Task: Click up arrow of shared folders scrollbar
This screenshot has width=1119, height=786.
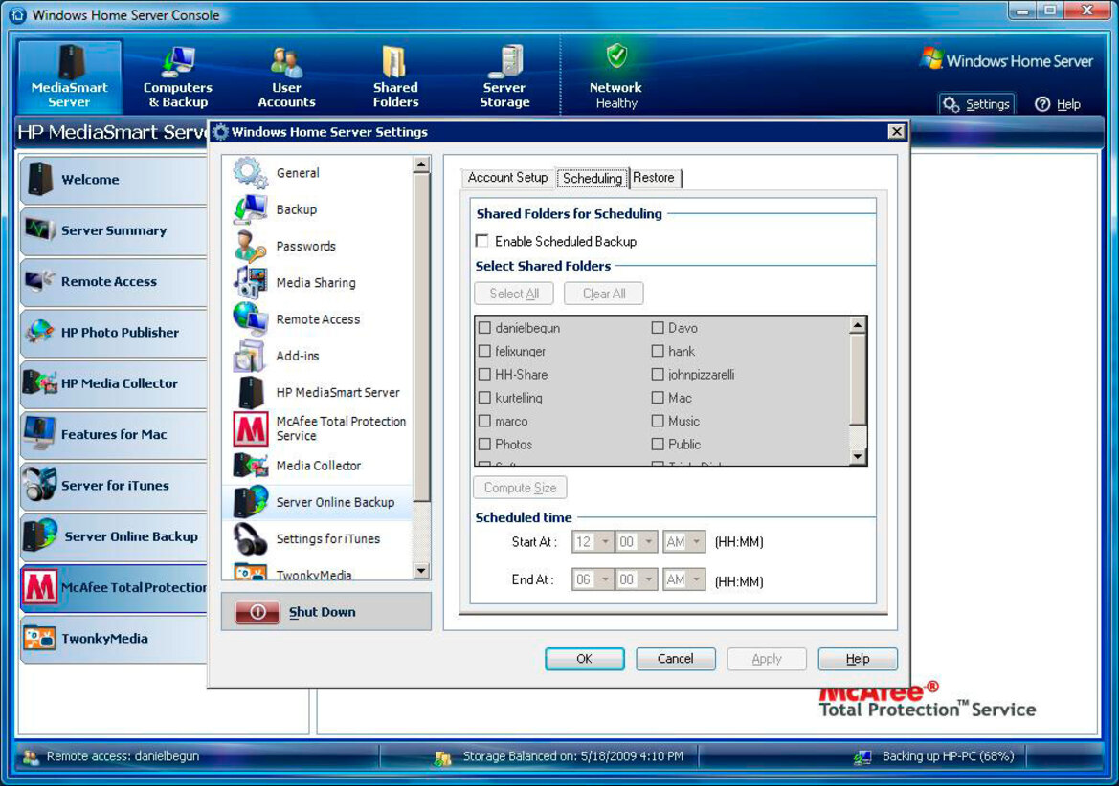Action: point(858,326)
